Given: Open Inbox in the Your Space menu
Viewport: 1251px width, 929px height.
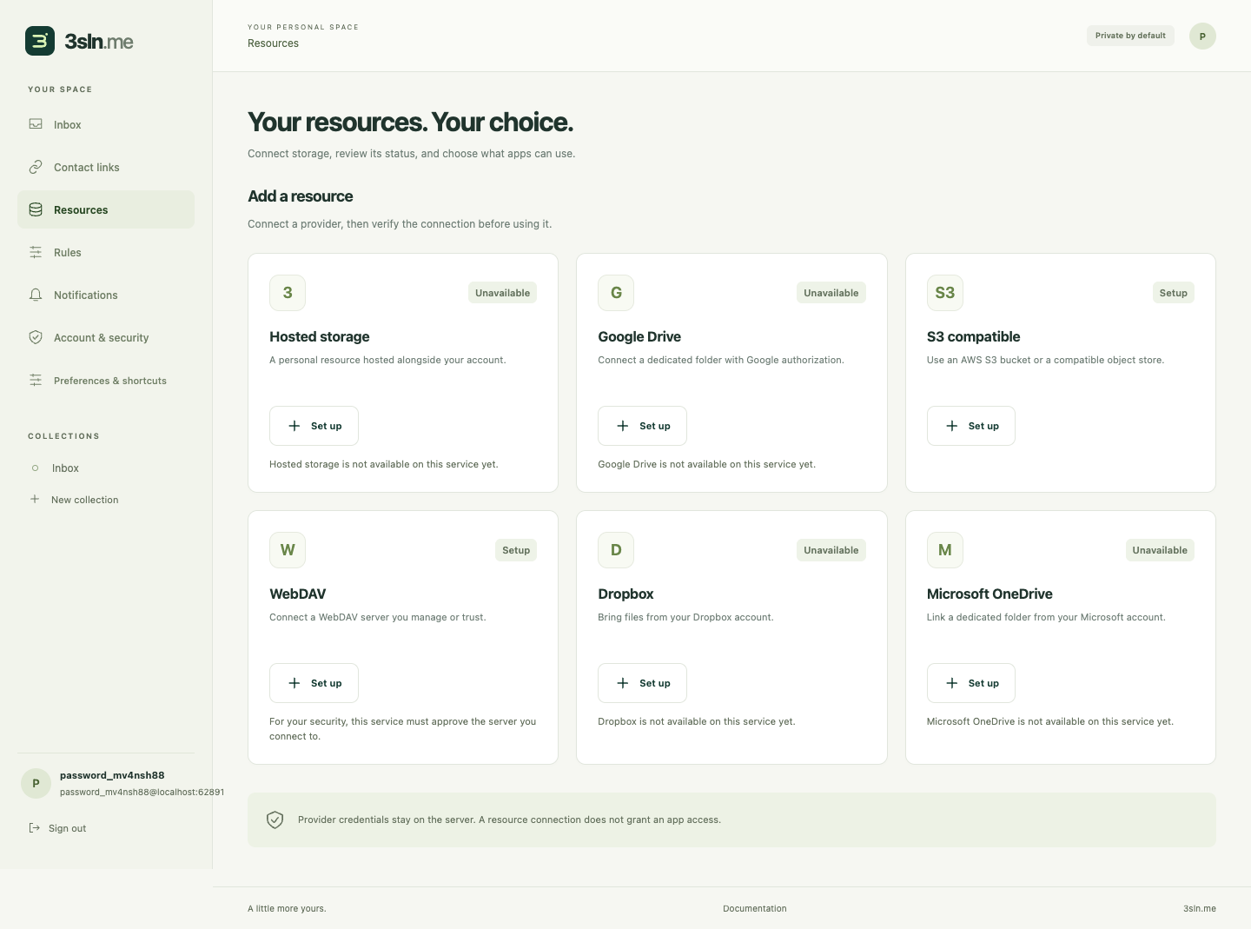Looking at the screenshot, I should [x=106, y=124].
